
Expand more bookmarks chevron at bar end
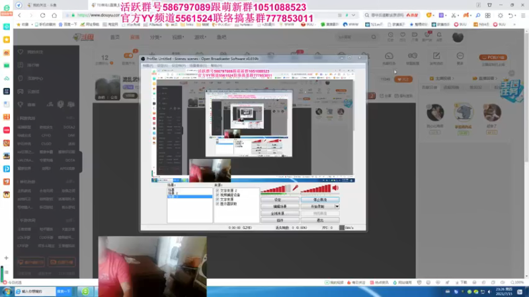click(x=514, y=24)
